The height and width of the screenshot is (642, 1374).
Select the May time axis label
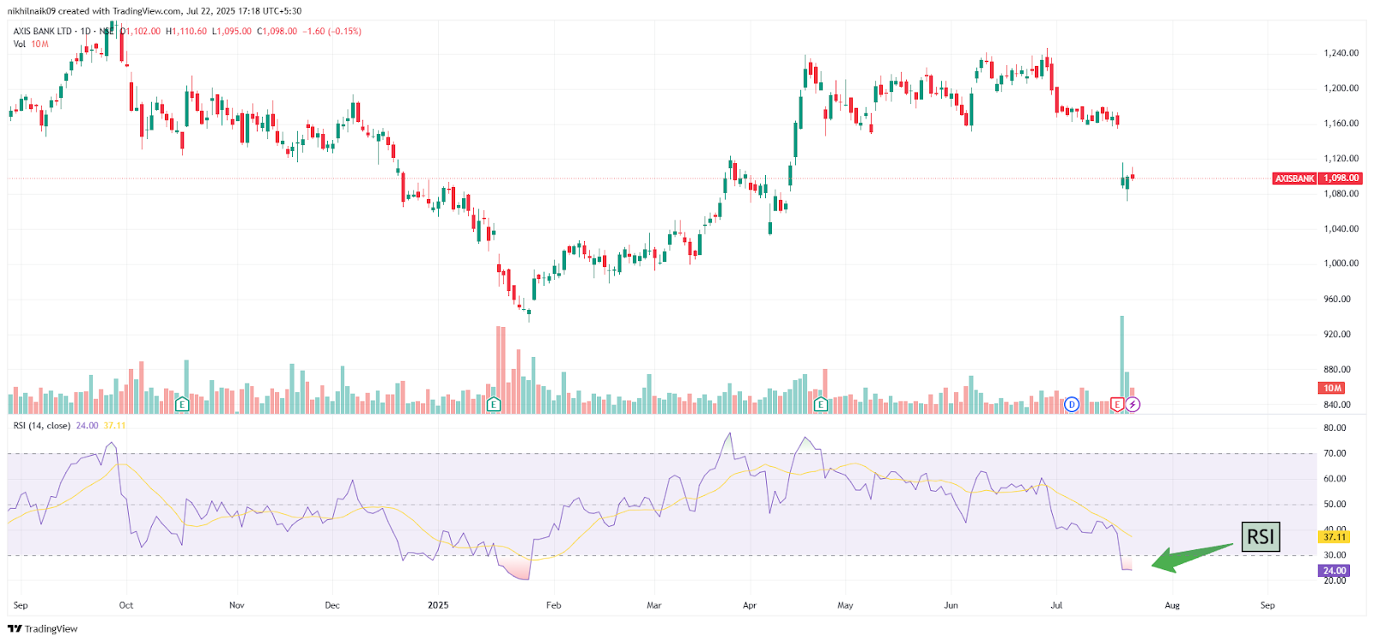[x=846, y=605]
